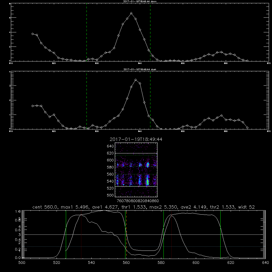The height and width of the screenshot is (272, 272).
Task: Click the 'cent 560.0' value in stats title
Action: pos(45,207)
